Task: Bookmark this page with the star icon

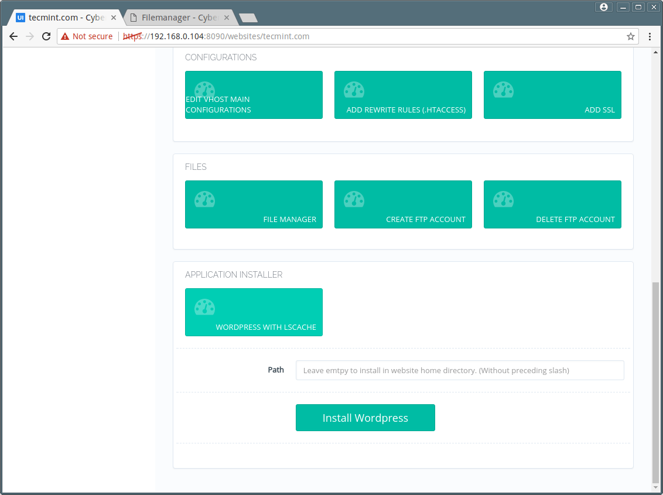Action: click(630, 36)
